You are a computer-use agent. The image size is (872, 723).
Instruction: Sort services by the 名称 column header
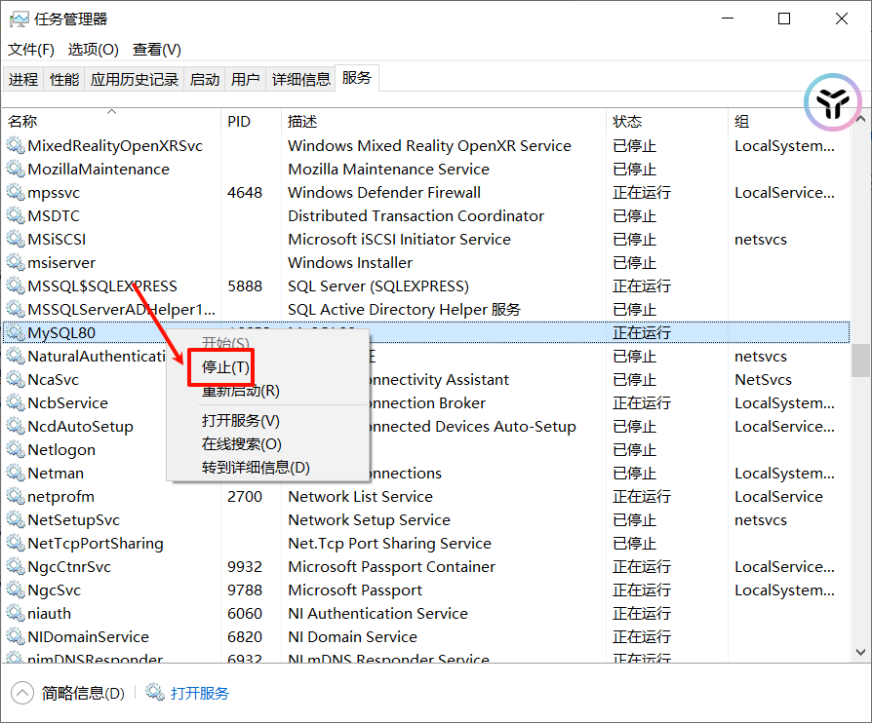point(111,121)
